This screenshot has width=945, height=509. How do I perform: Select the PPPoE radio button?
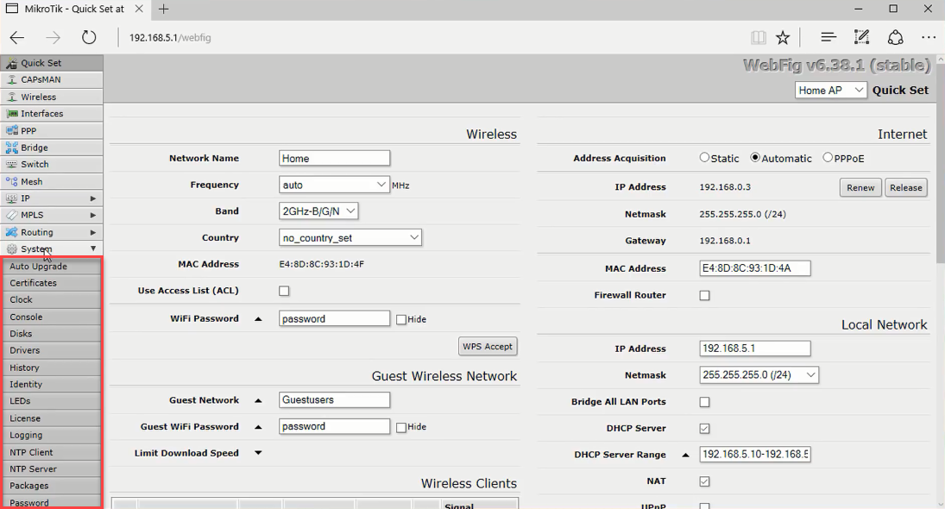point(828,158)
